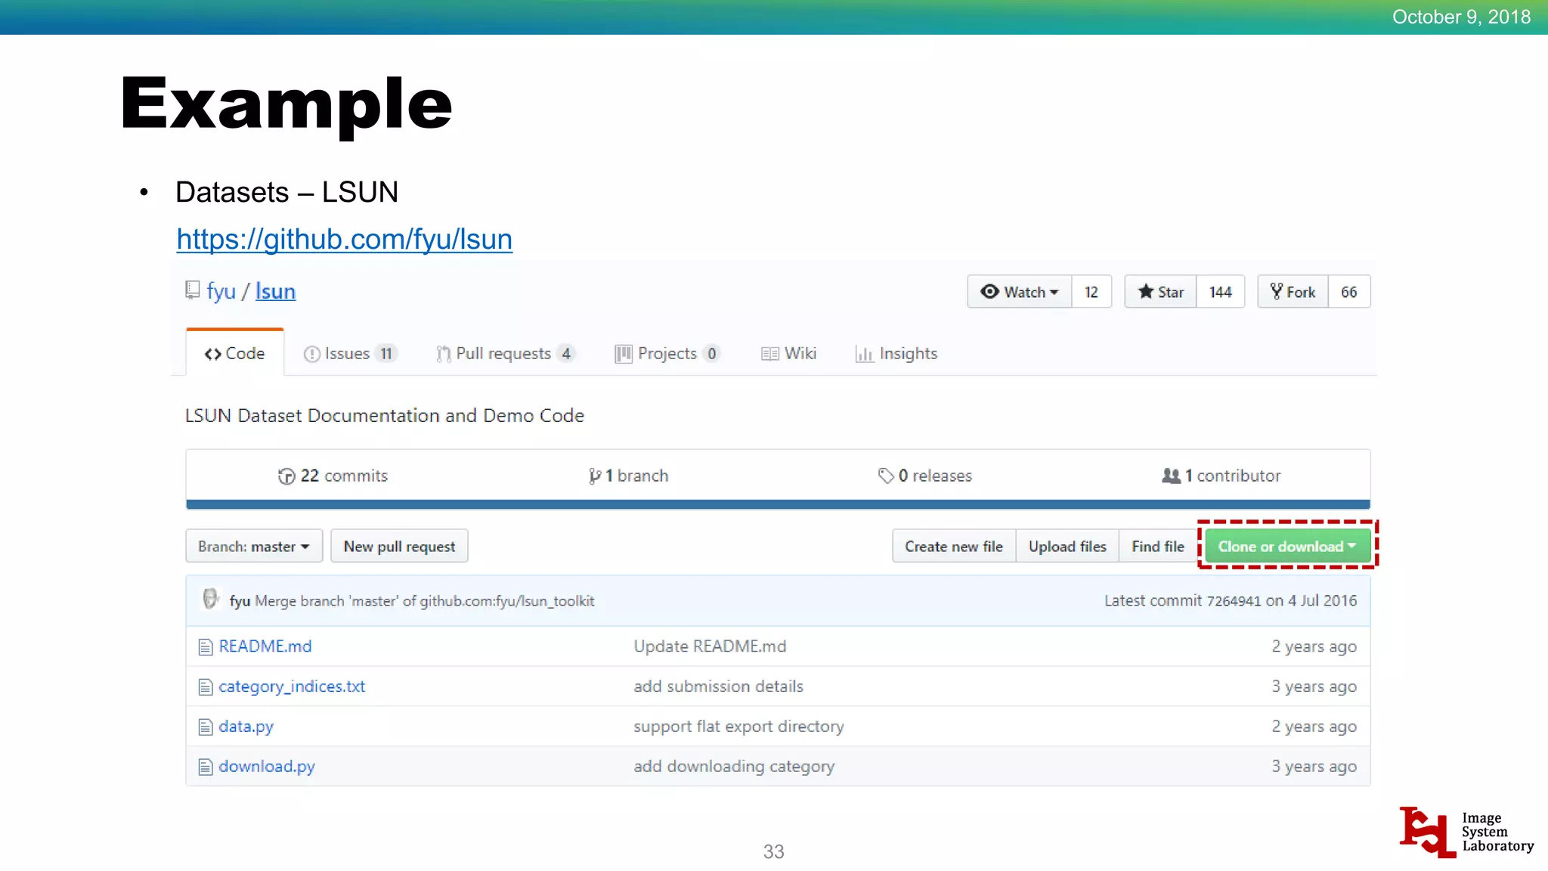Open the README.md file
Viewport: 1548px width, 871px height.
(265, 646)
